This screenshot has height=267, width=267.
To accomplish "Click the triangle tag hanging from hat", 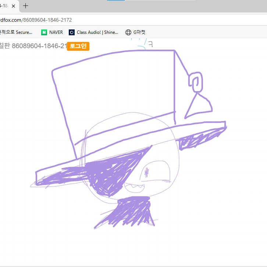I will 199,106.
